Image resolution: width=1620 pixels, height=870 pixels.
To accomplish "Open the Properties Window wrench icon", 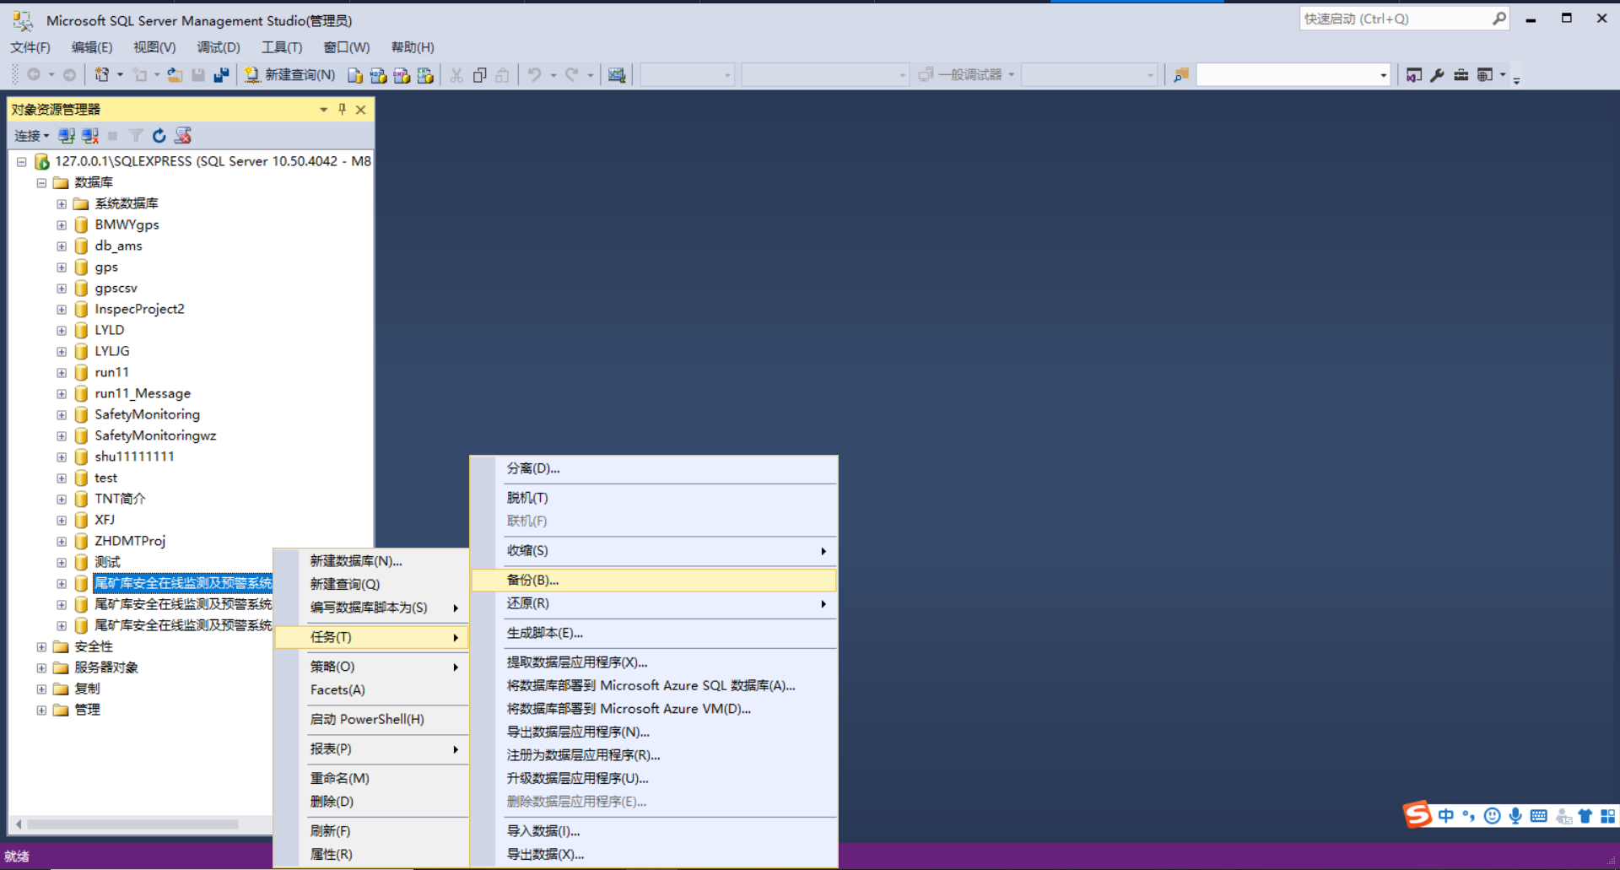I will (x=1438, y=75).
